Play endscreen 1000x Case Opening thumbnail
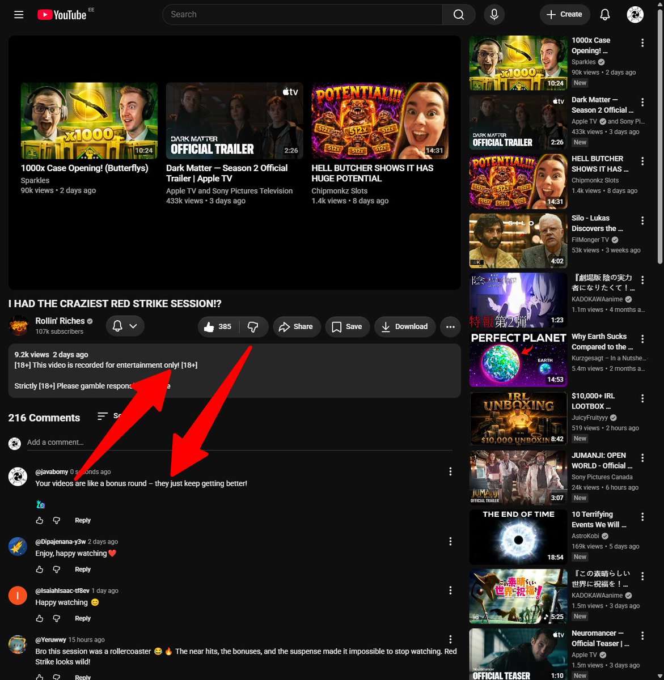 (x=90, y=121)
